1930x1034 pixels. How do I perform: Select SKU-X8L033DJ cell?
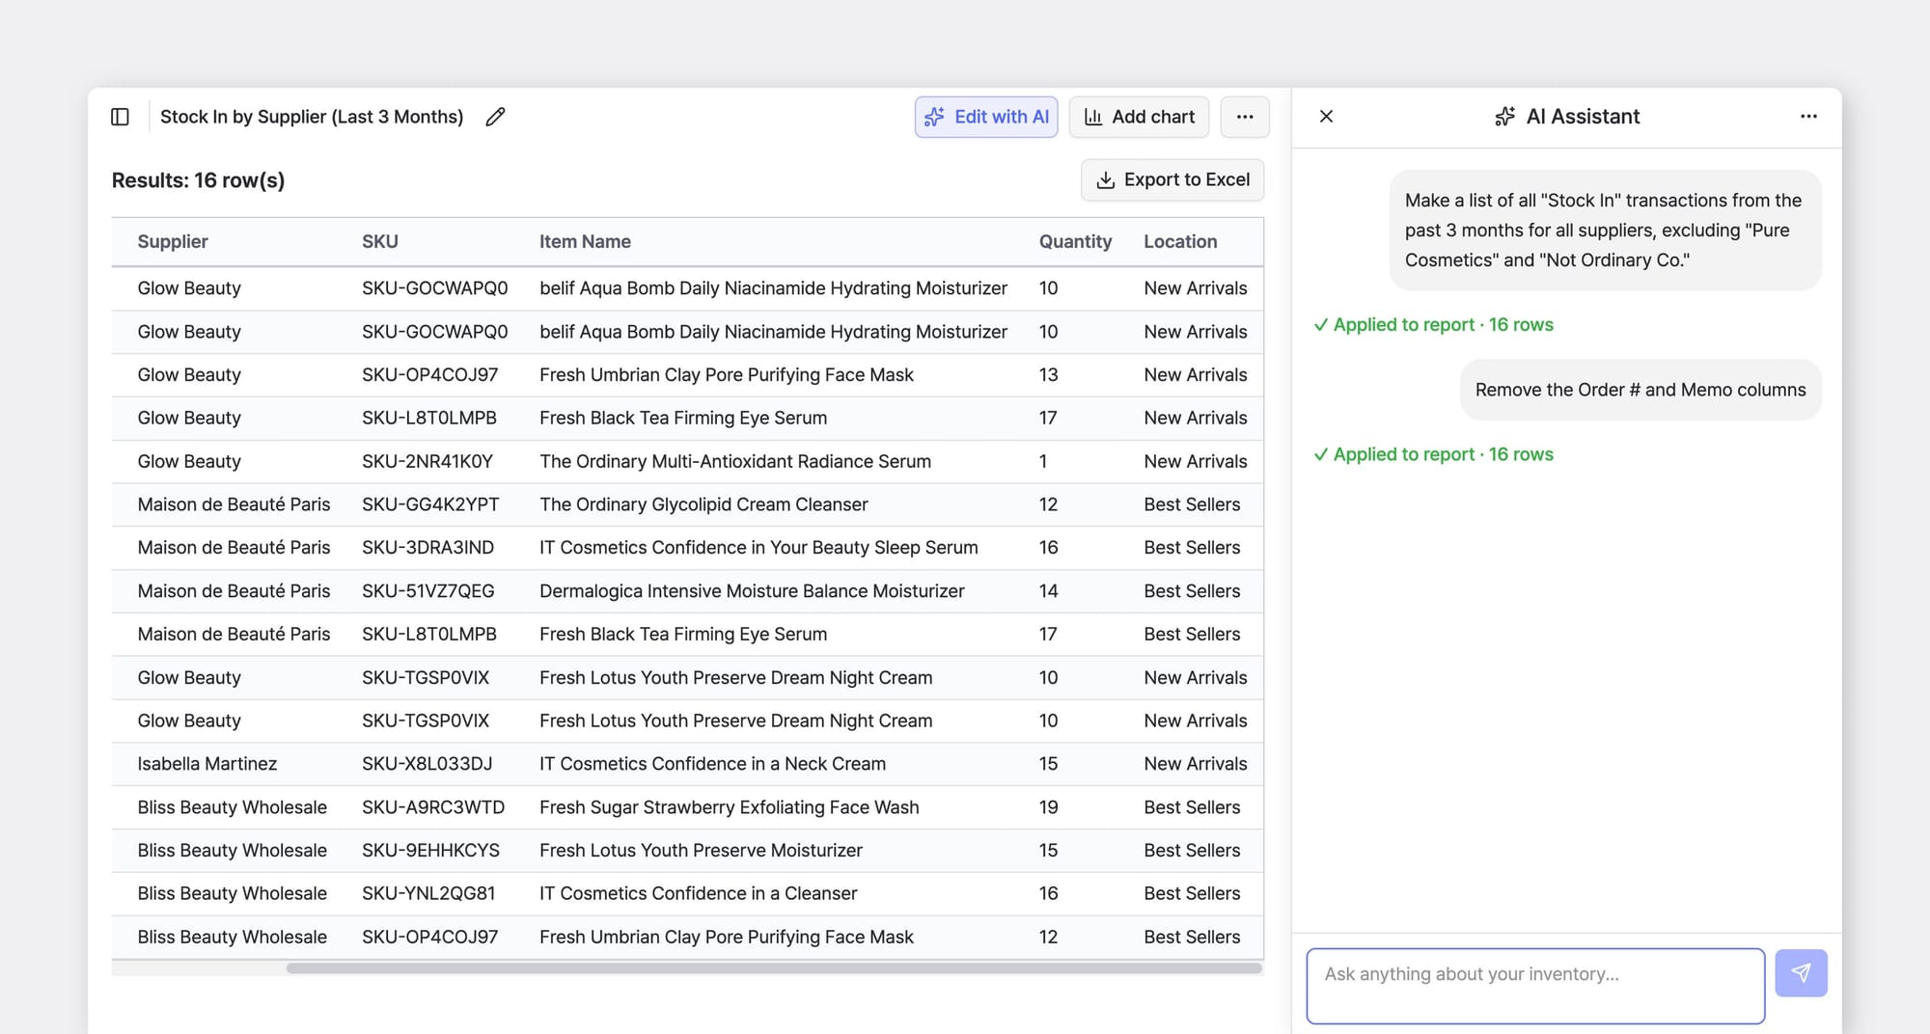click(427, 764)
